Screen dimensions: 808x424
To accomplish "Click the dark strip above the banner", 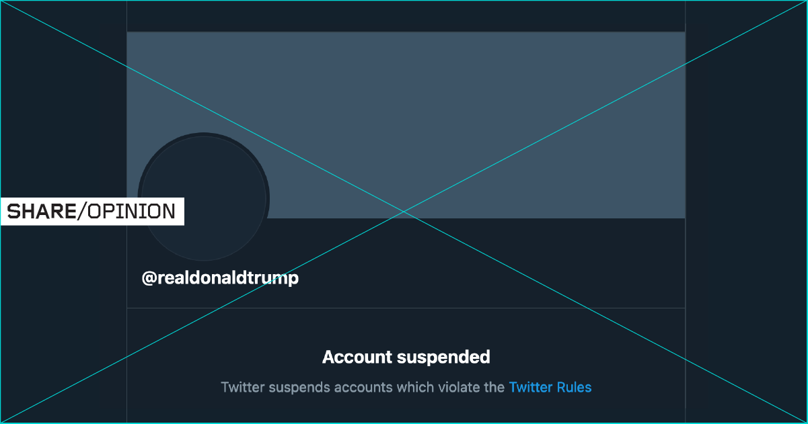I will pyautogui.click(x=406, y=16).
